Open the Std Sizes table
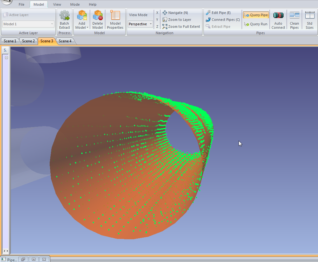The image size is (318, 262). tap(309, 16)
